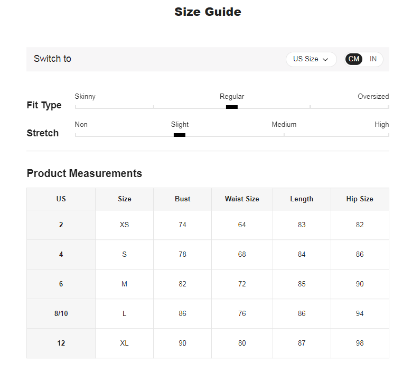Click the Fit Type slider marker at Regular

tap(232, 107)
